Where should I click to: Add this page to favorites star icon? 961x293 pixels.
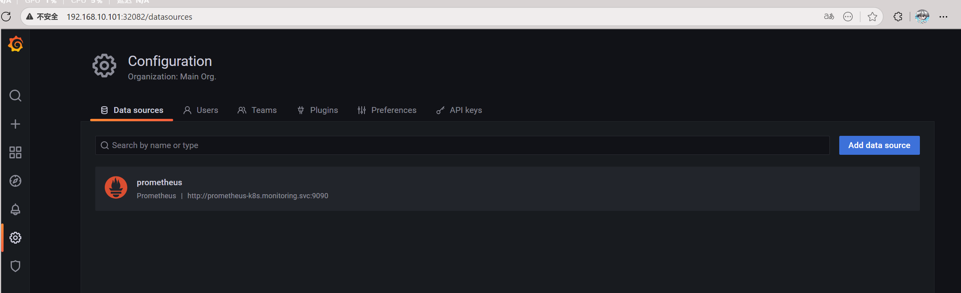coord(872,17)
